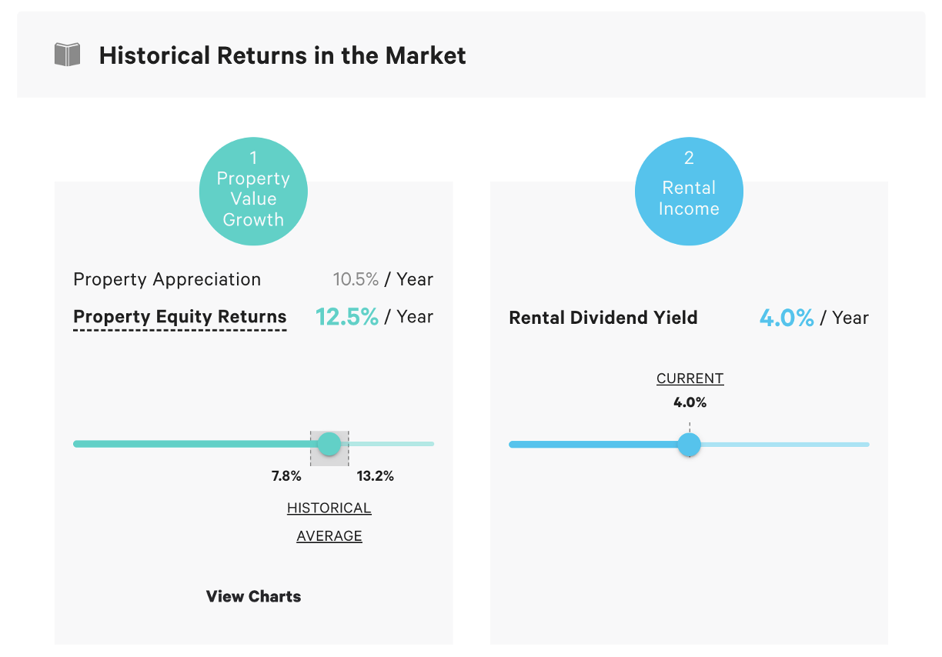This screenshot has height=657, width=942.
Task: Open View Charts
Action: click(253, 596)
